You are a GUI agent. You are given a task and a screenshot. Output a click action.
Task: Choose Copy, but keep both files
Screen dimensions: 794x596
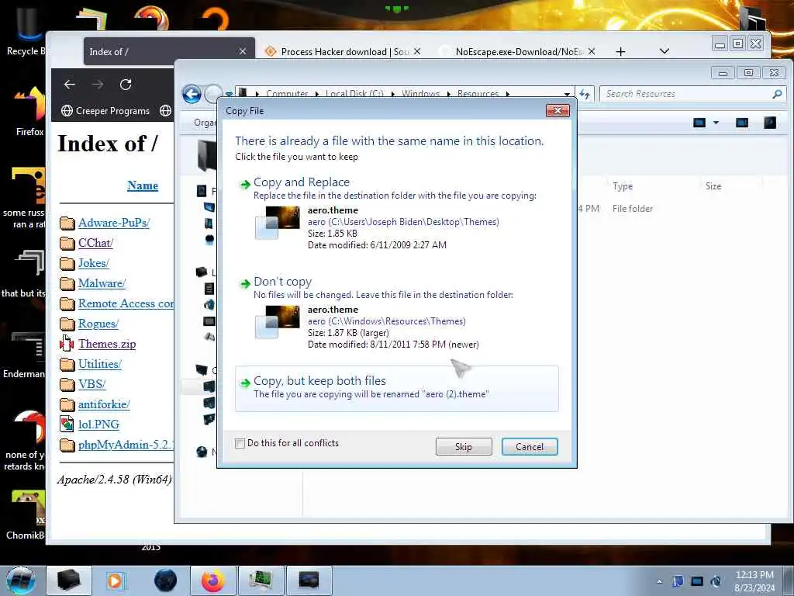tap(396, 388)
